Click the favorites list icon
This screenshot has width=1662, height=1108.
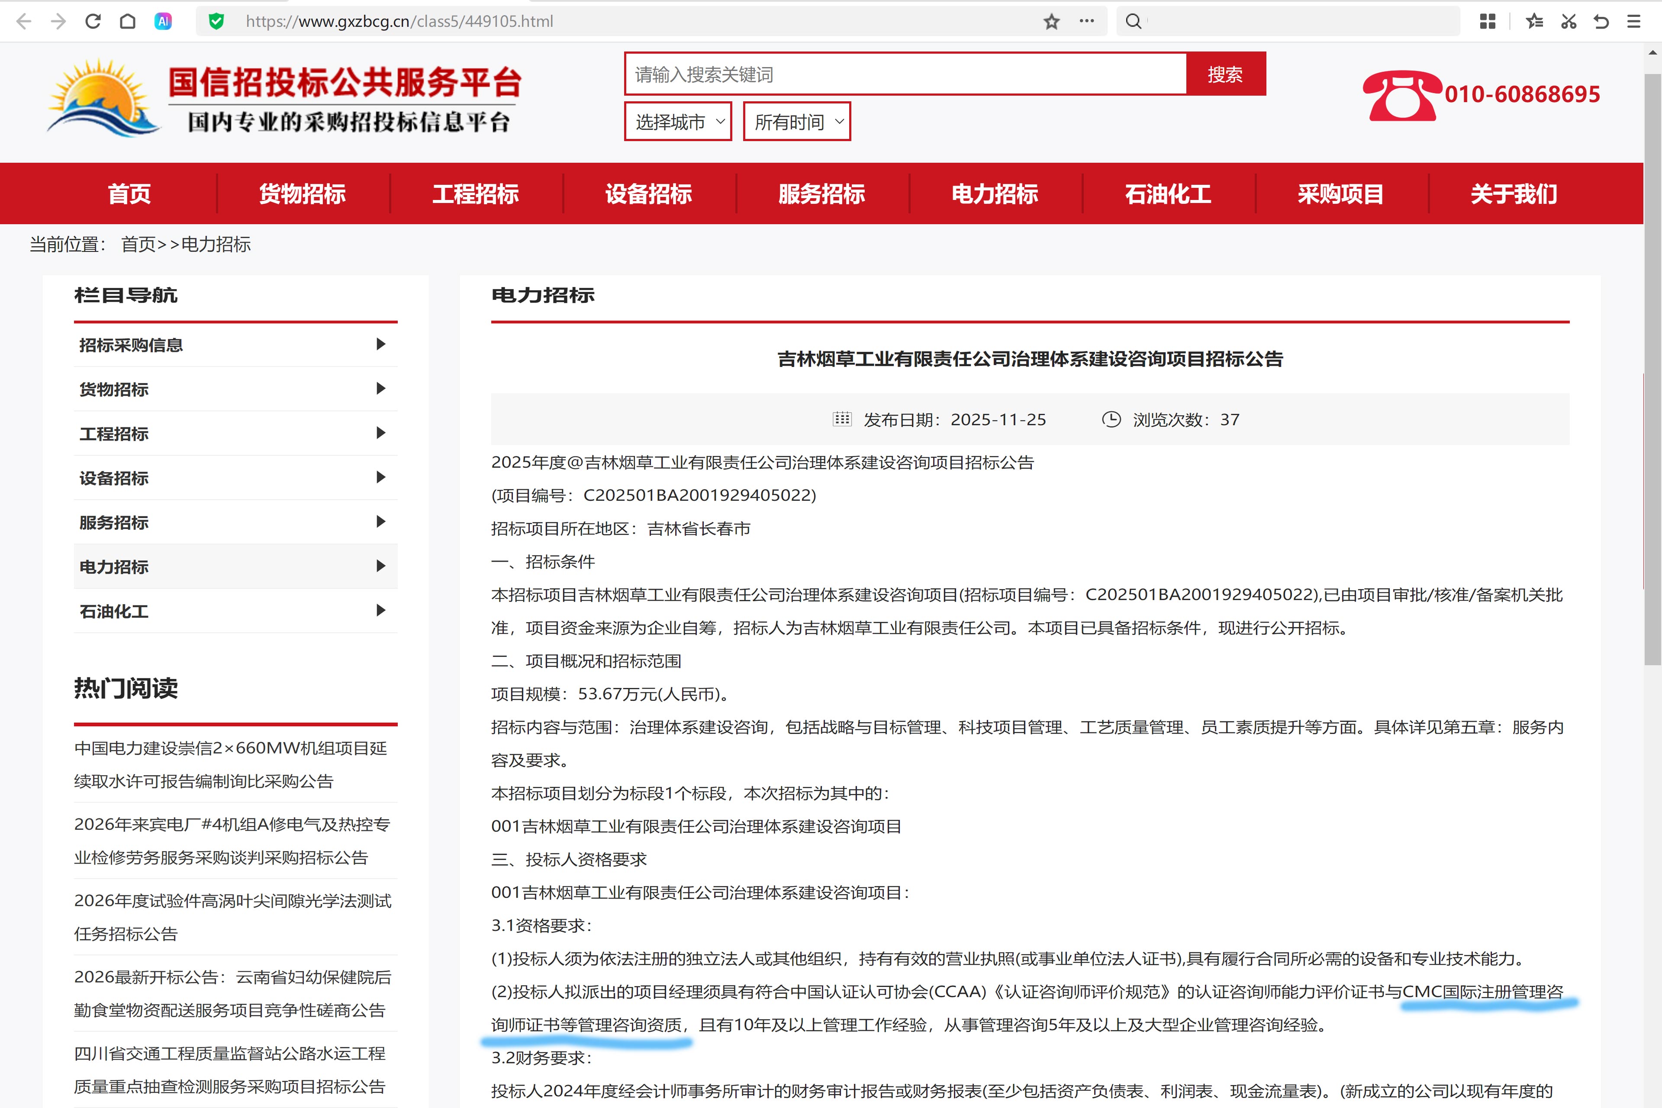[1534, 21]
